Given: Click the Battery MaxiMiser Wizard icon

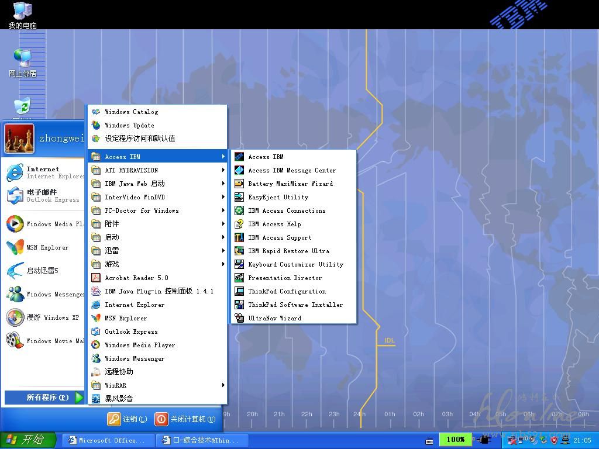Looking at the screenshot, I should tap(239, 184).
